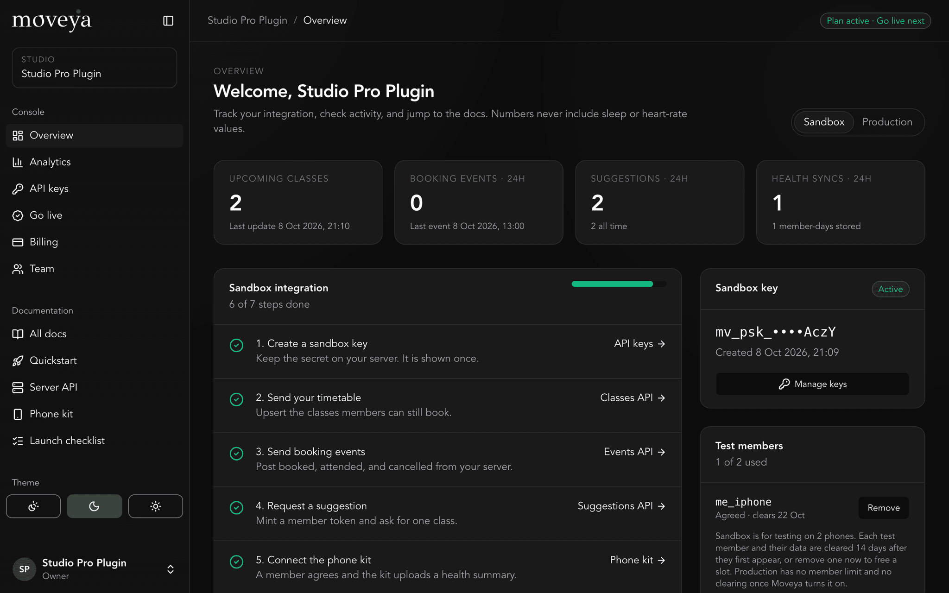Screen dimensions: 949x593
Task: Click the Analytics bar chart icon
Action: [x=18, y=162]
